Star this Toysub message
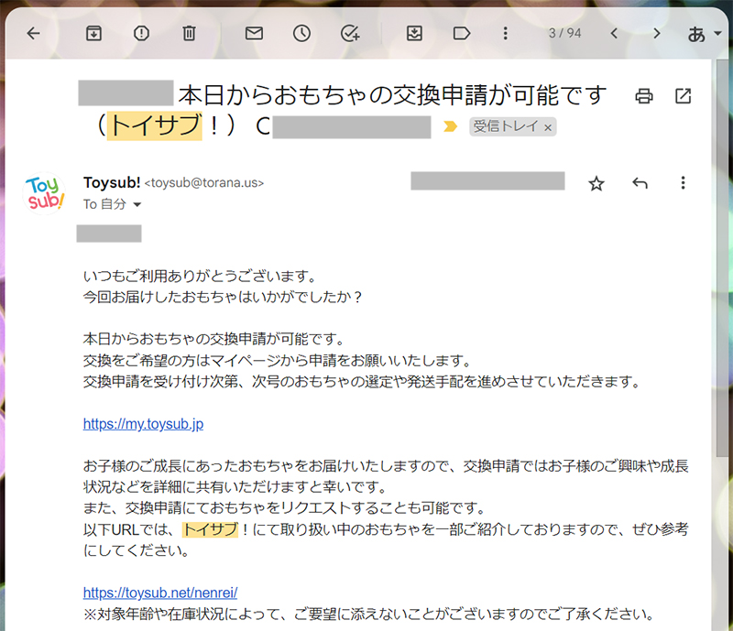The width and height of the screenshot is (733, 631). (x=596, y=183)
